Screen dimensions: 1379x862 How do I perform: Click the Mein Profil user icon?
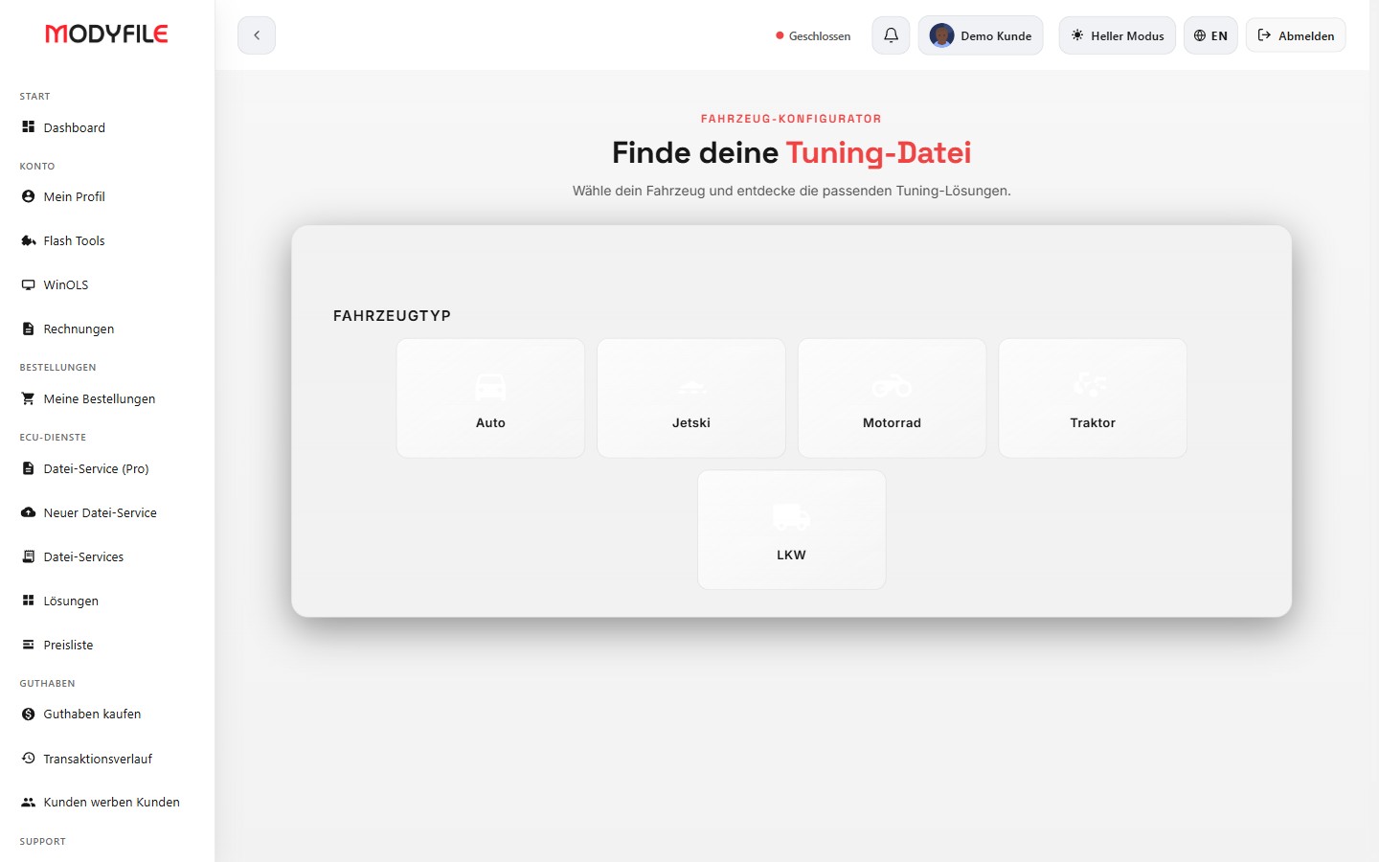29,195
